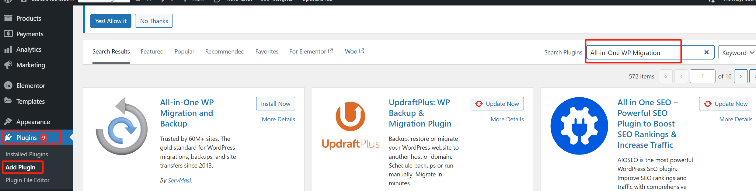Screen dimensions: 756x191
Task: Switch to the Featured tab
Action: [x=152, y=51]
